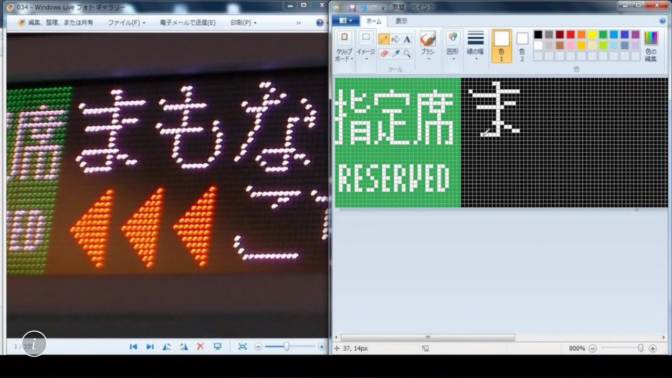The width and height of the screenshot is (672, 378).
Task: Pick the black color swatch
Action: coord(538,35)
